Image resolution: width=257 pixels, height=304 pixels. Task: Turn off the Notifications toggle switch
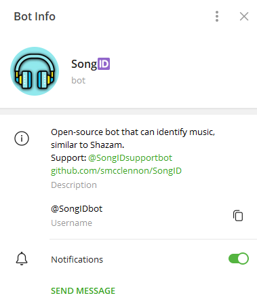[x=239, y=259]
